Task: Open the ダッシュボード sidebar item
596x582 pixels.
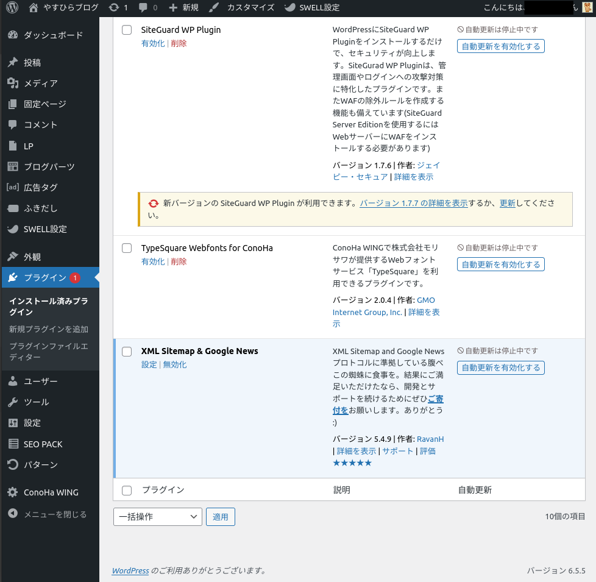Action: [52, 35]
